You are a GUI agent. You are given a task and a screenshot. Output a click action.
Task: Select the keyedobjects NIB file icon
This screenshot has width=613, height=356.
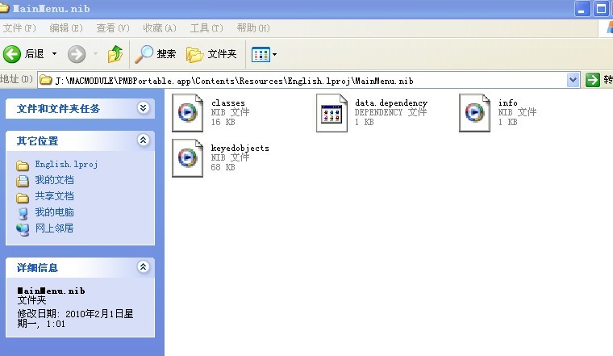coord(188,158)
